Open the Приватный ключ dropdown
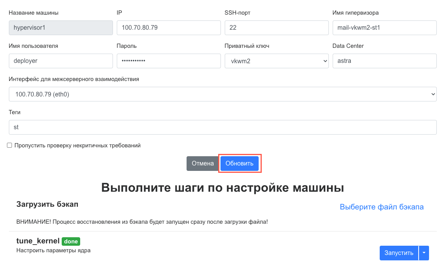446x265 pixels. 276,61
